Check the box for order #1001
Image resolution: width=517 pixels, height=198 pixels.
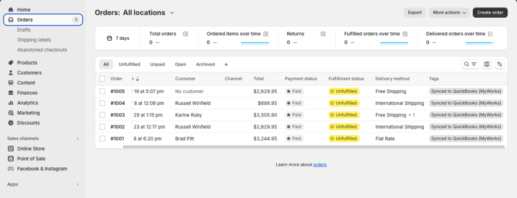(102, 139)
